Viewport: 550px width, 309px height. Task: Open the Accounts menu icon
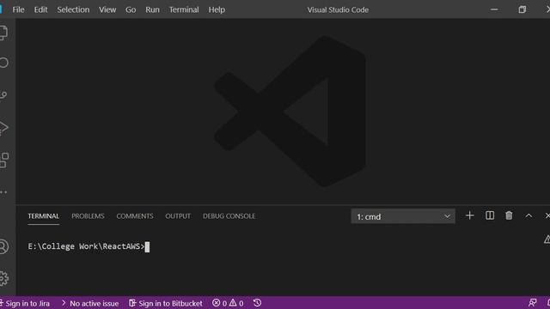tap(3, 246)
